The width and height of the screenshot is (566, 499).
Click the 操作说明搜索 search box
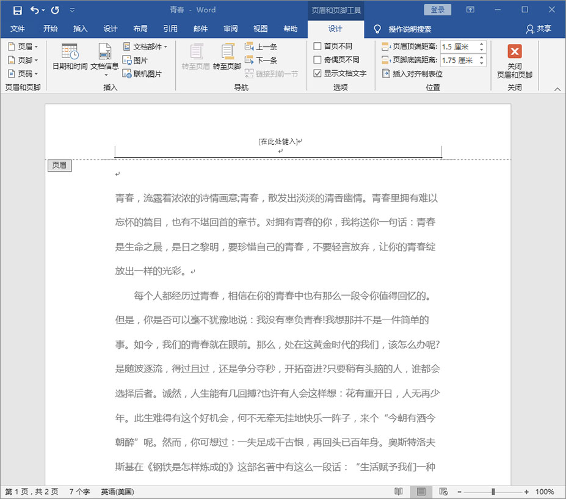[x=410, y=29]
